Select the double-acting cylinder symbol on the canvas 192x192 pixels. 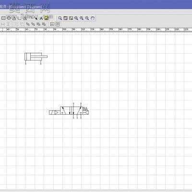36,59
